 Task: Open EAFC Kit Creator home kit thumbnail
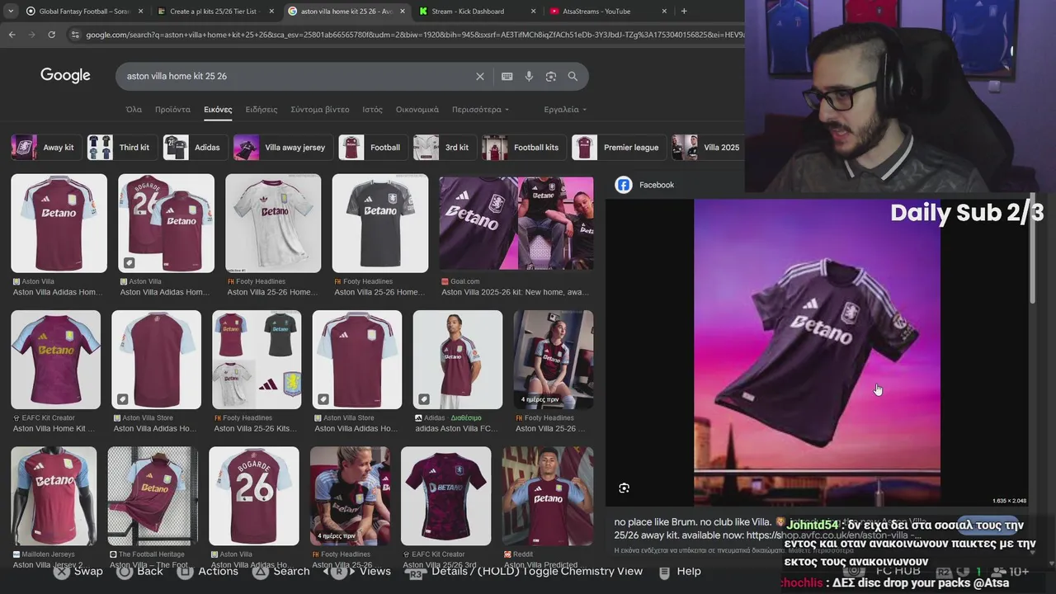[56, 360]
